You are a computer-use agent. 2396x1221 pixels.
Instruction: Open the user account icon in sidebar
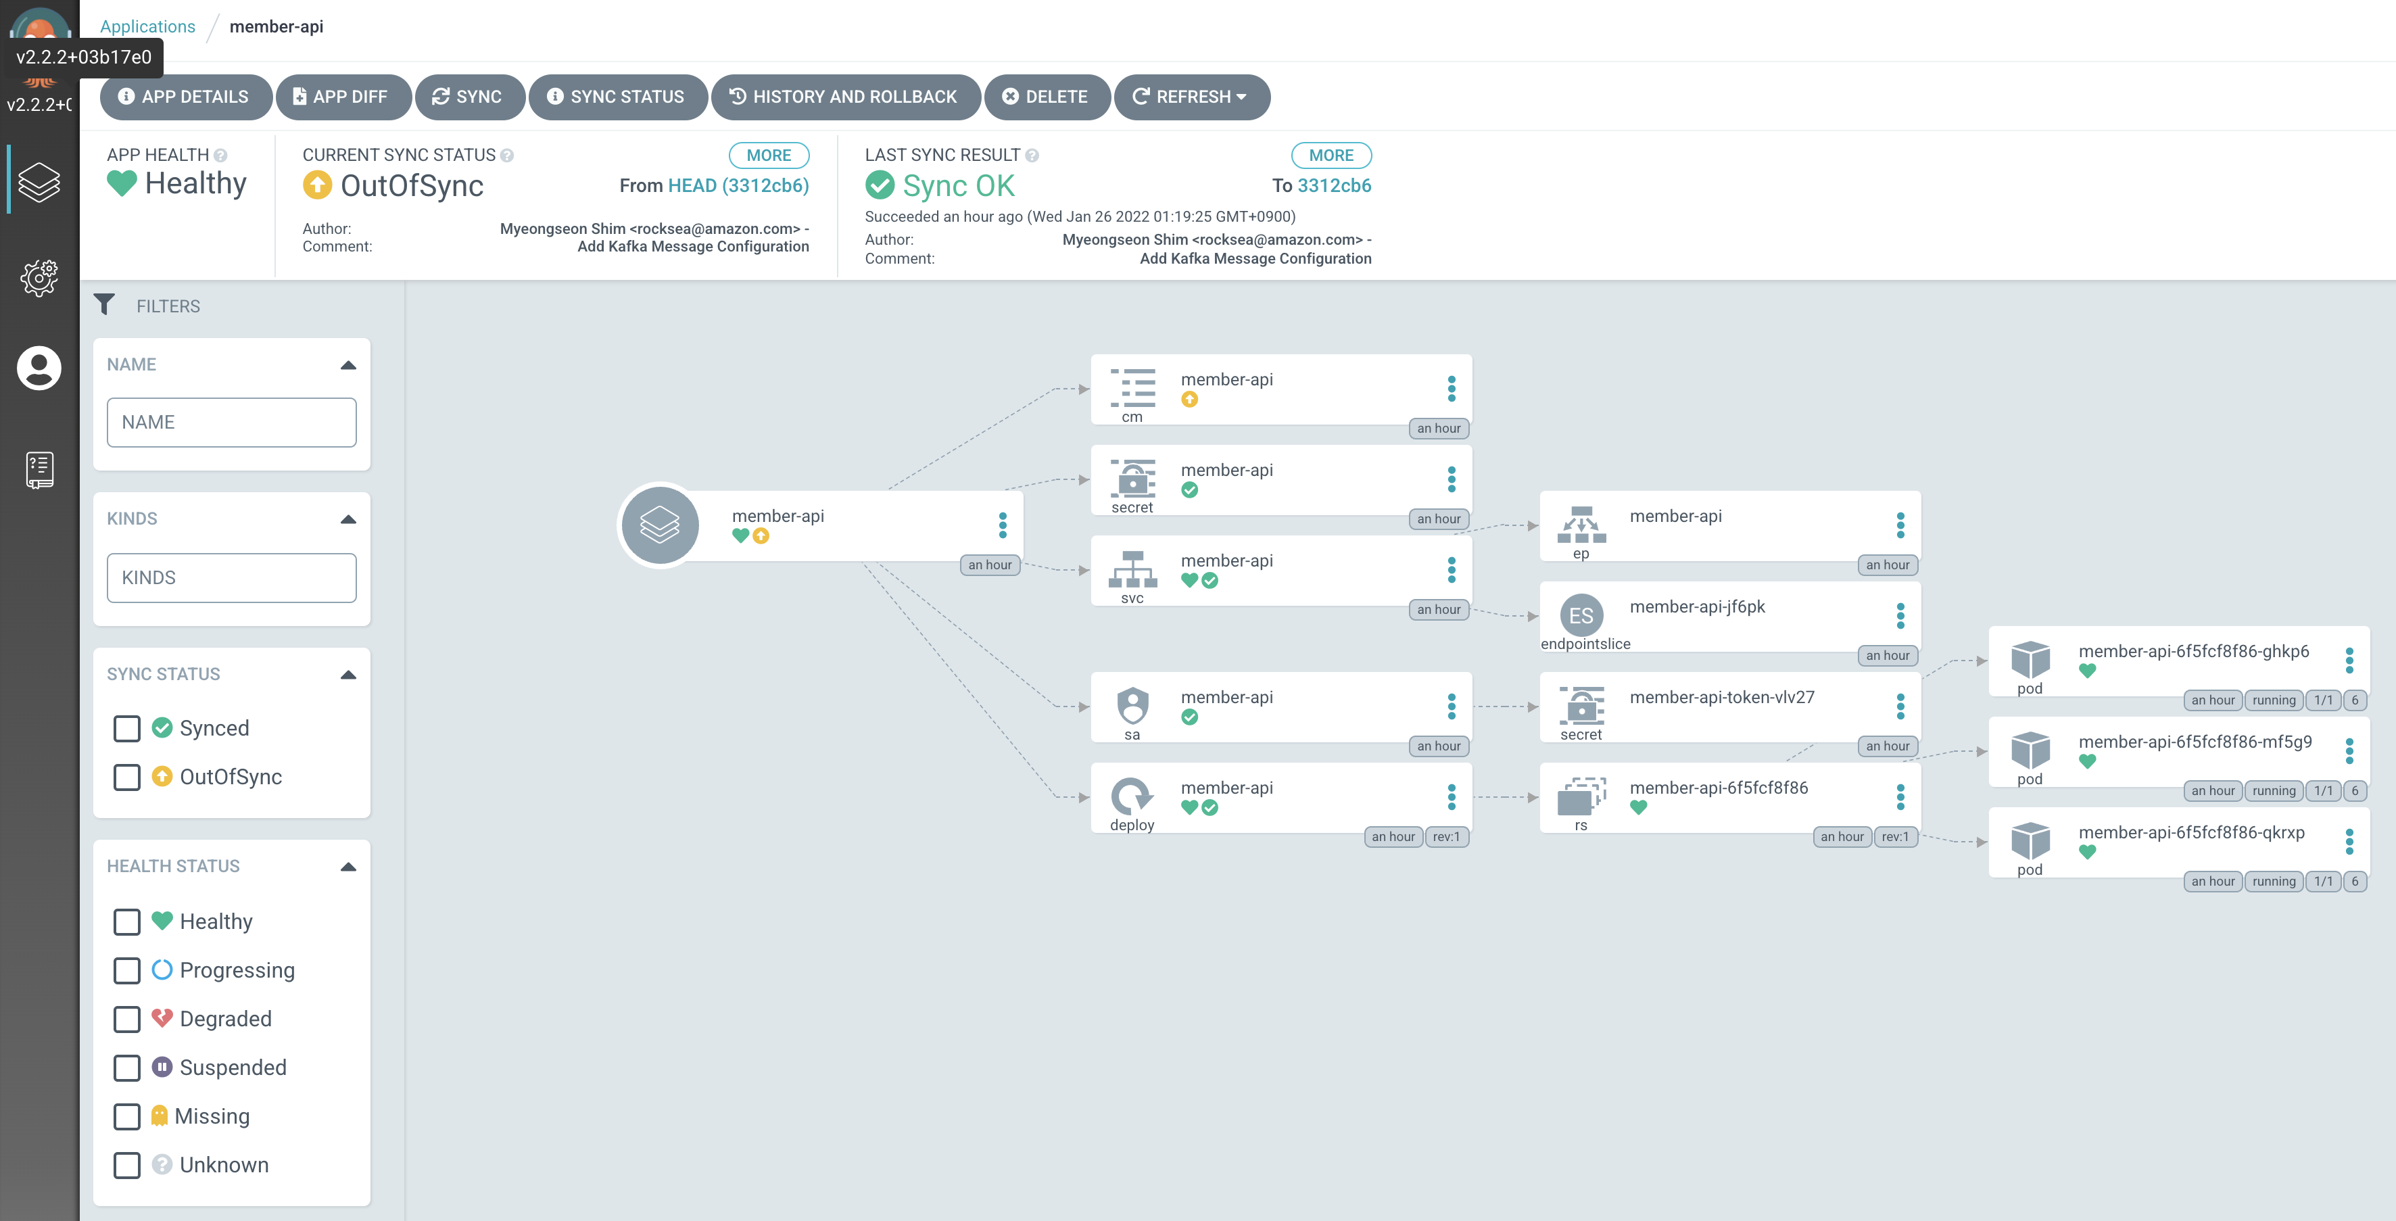click(x=39, y=368)
